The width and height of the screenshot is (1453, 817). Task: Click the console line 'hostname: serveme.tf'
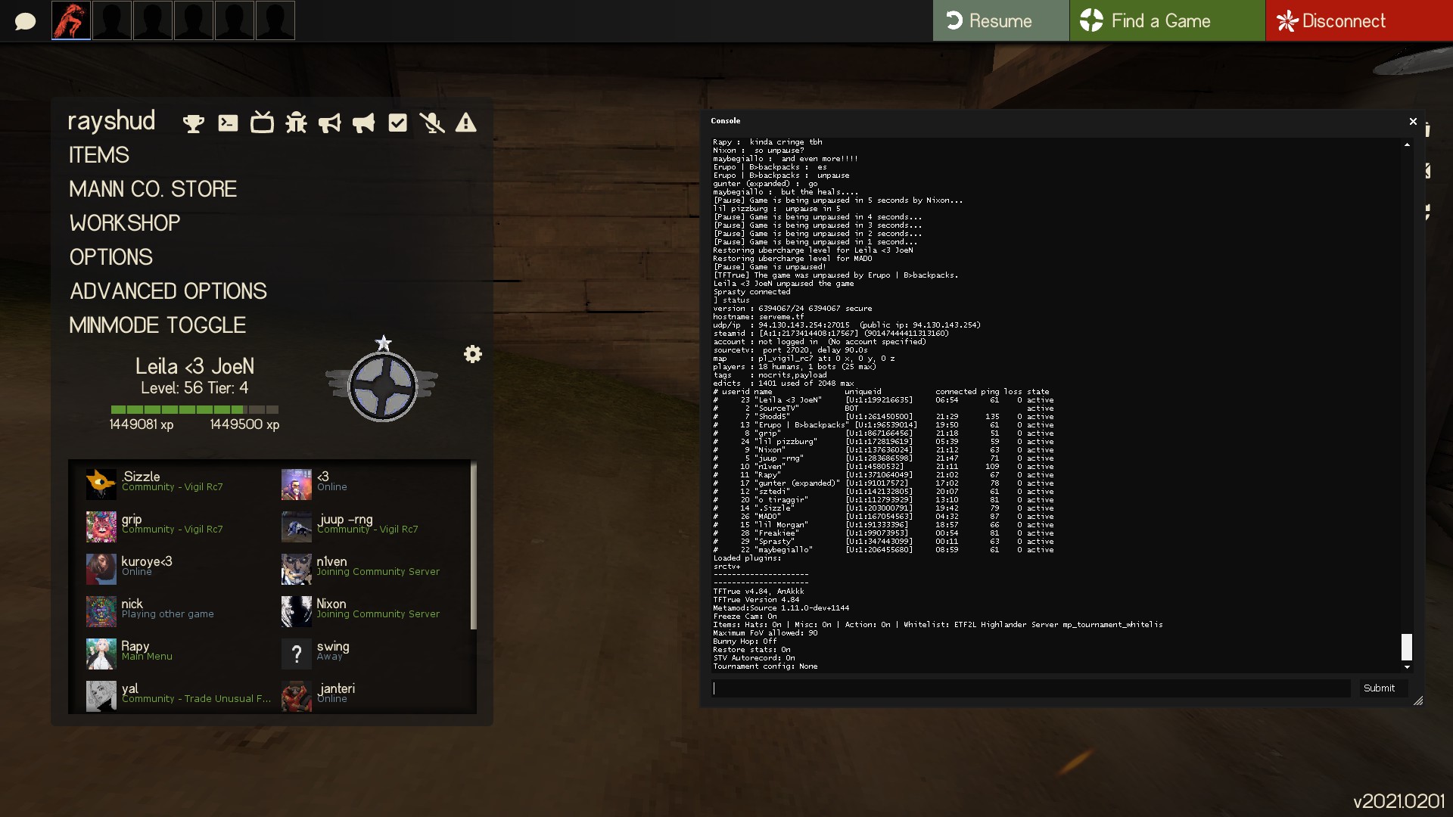(x=758, y=317)
